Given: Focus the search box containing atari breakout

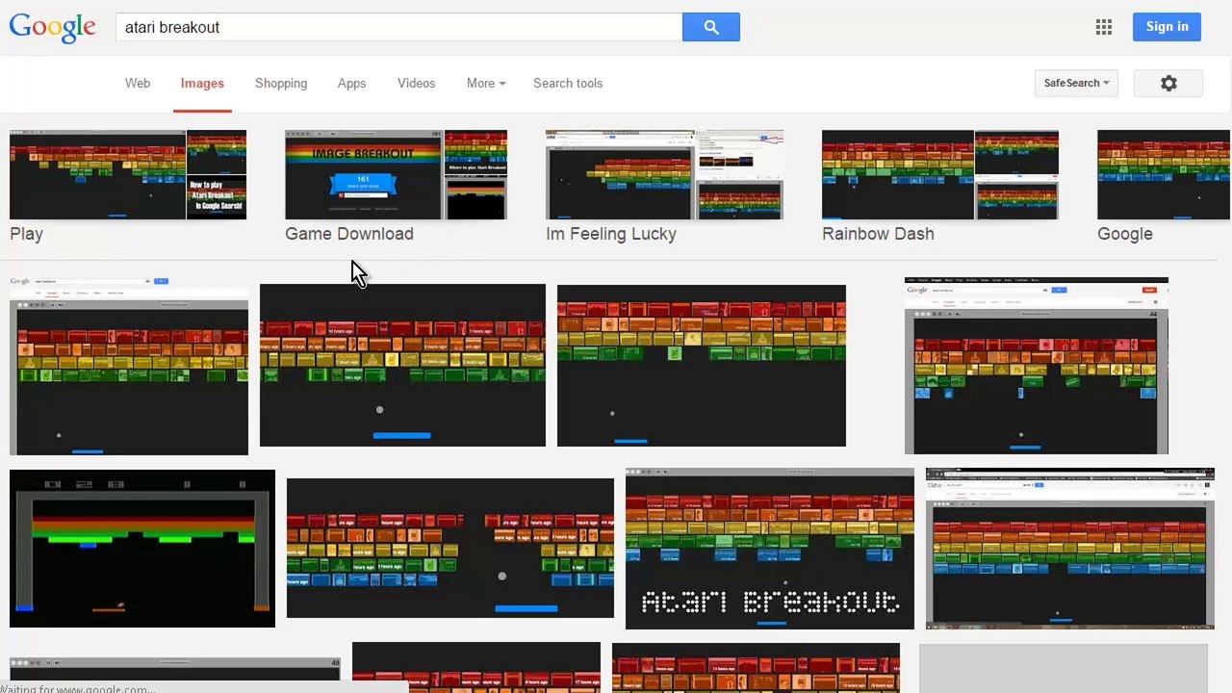Looking at the screenshot, I should click(x=398, y=27).
